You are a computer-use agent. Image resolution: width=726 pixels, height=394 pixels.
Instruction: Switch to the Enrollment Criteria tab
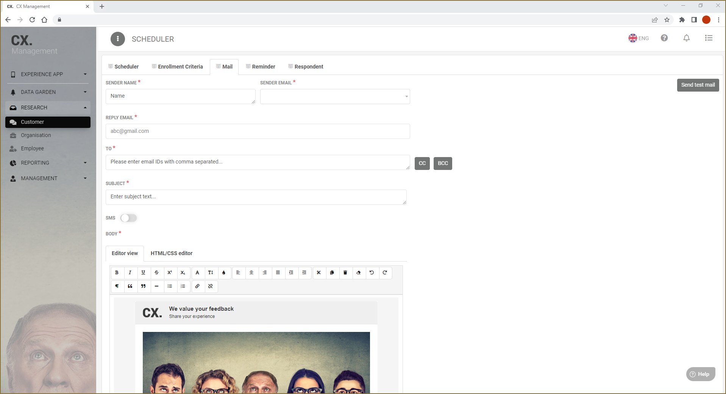[x=177, y=67]
